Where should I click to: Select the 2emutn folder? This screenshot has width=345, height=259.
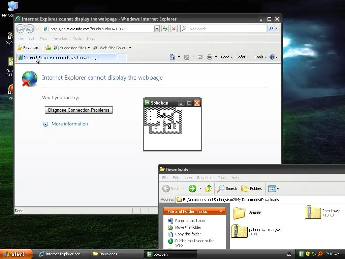click(x=247, y=213)
